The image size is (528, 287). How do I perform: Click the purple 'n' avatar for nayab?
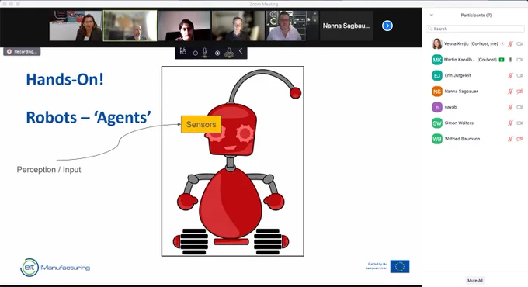coord(437,107)
